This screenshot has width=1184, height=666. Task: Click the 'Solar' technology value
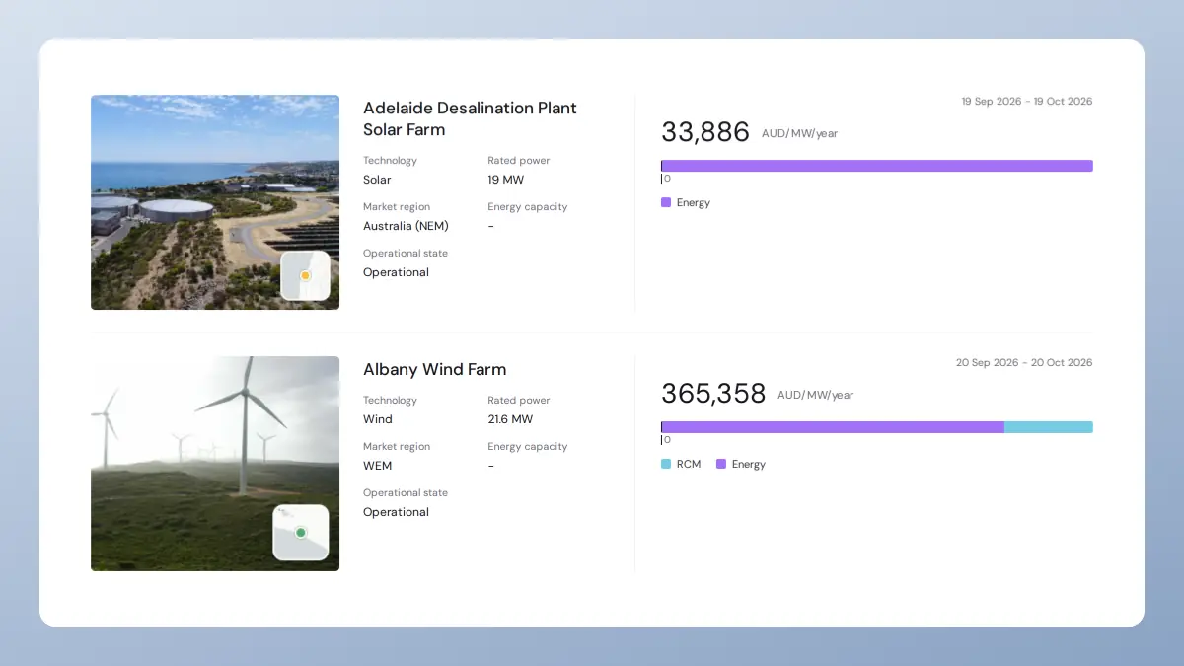[x=377, y=180]
